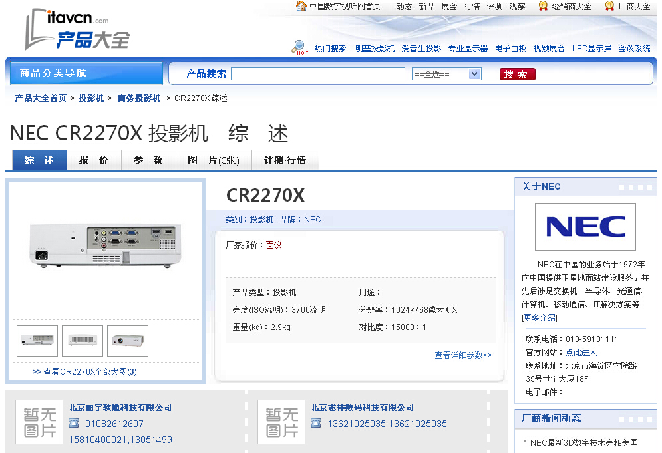
Task: Click 暂无图片 placeholder for 北京丽宇软通
Action: 39,422
